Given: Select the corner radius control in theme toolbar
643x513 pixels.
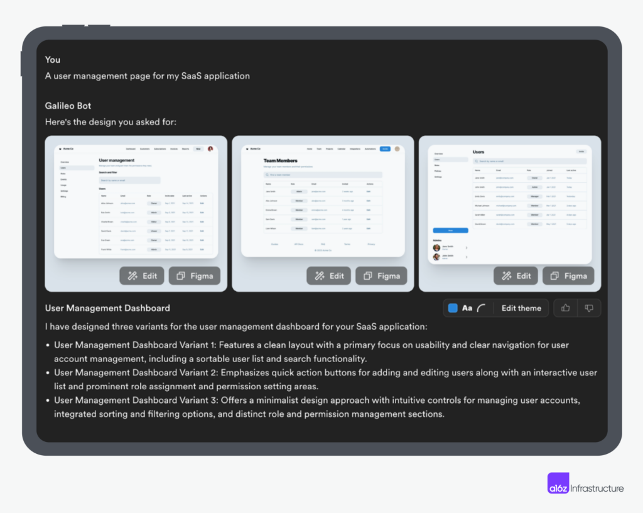Looking at the screenshot, I should pyautogui.click(x=481, y=308).
